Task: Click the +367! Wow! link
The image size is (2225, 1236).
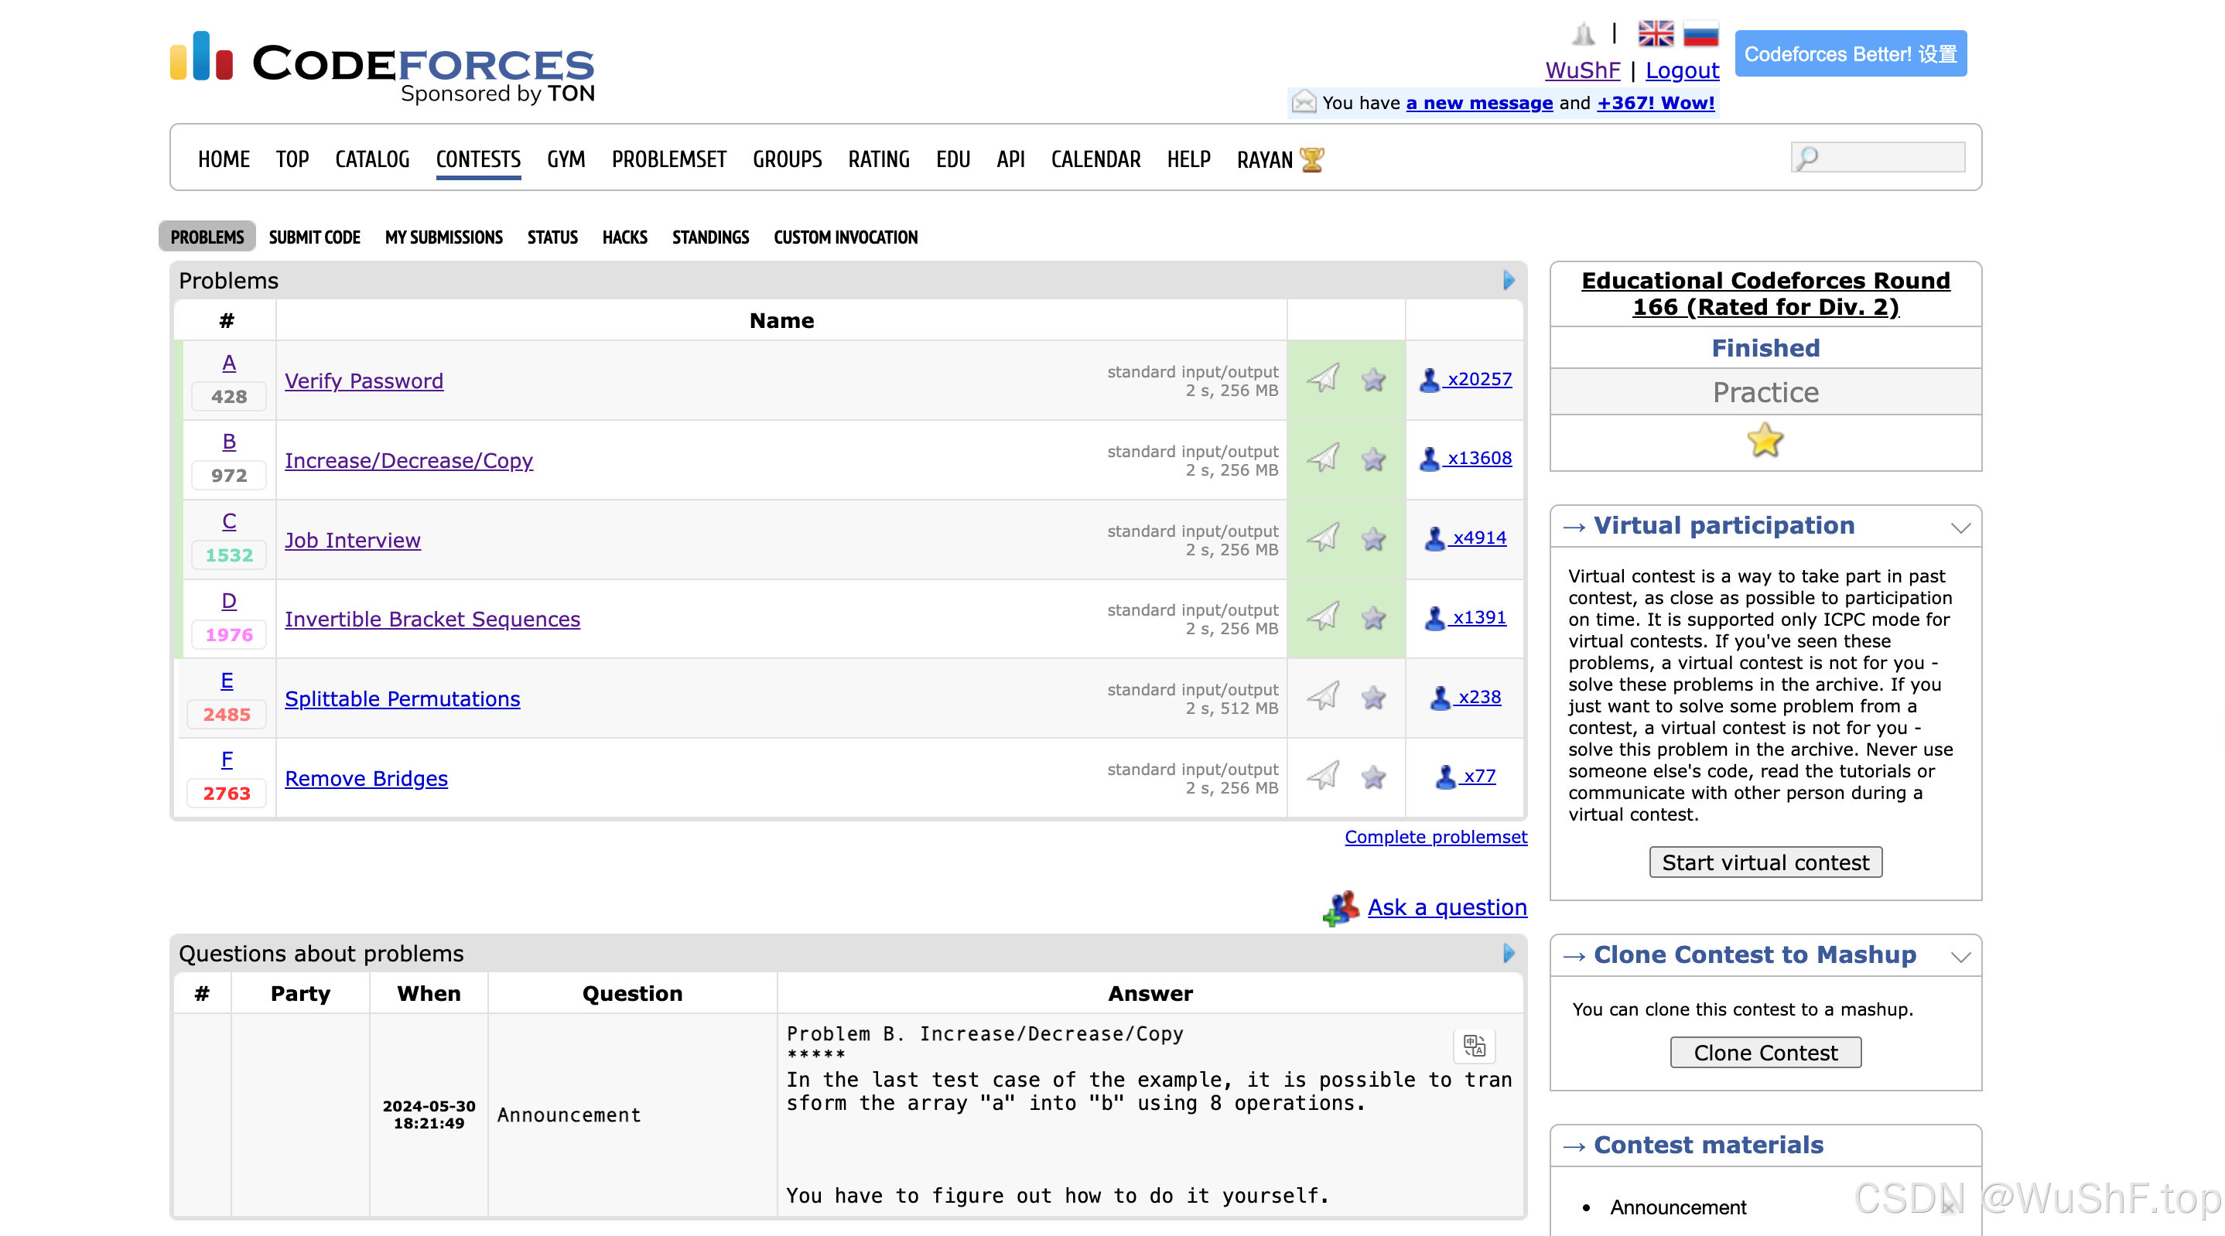Action: click(1655, 103)
